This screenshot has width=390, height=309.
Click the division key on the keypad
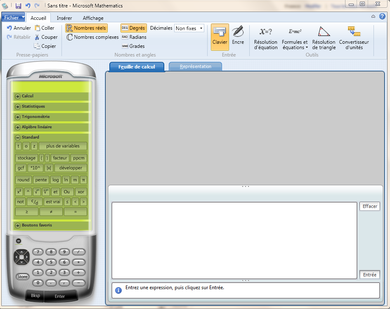[78, 252]
